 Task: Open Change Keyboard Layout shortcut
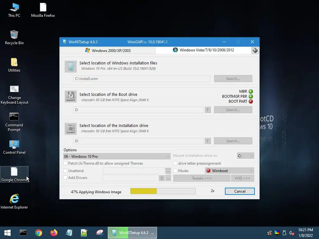(14, 95)
